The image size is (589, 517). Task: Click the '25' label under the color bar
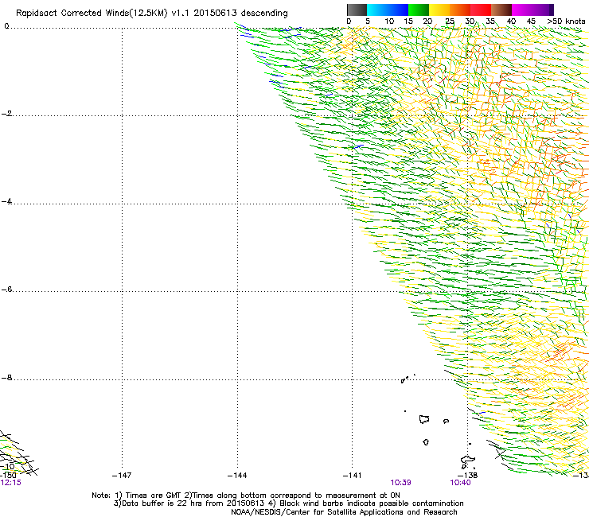point(450,21)
